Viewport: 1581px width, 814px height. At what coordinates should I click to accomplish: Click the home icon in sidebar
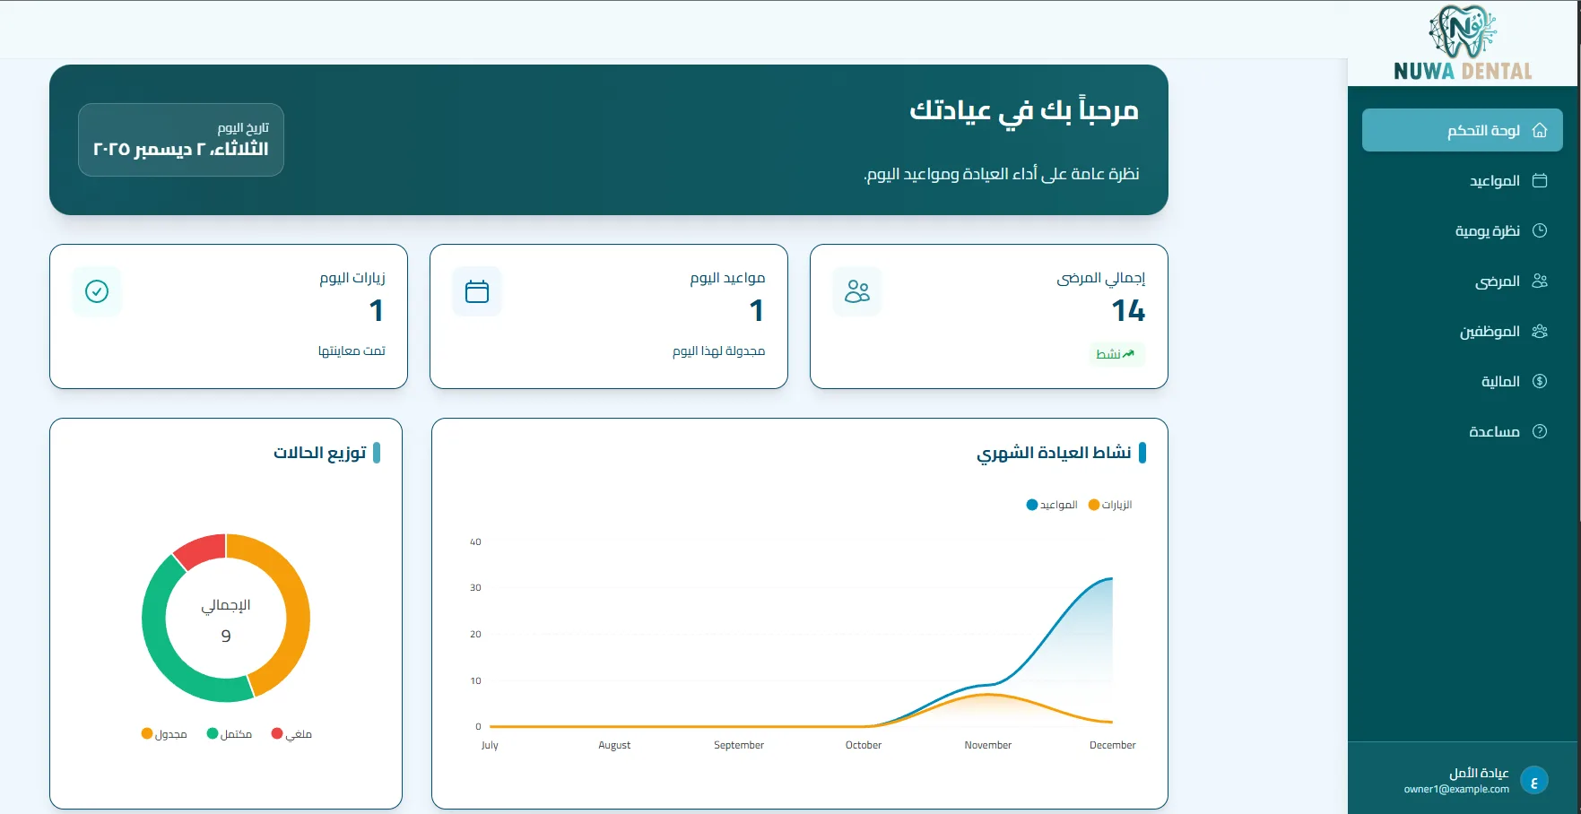[1540, 130]
